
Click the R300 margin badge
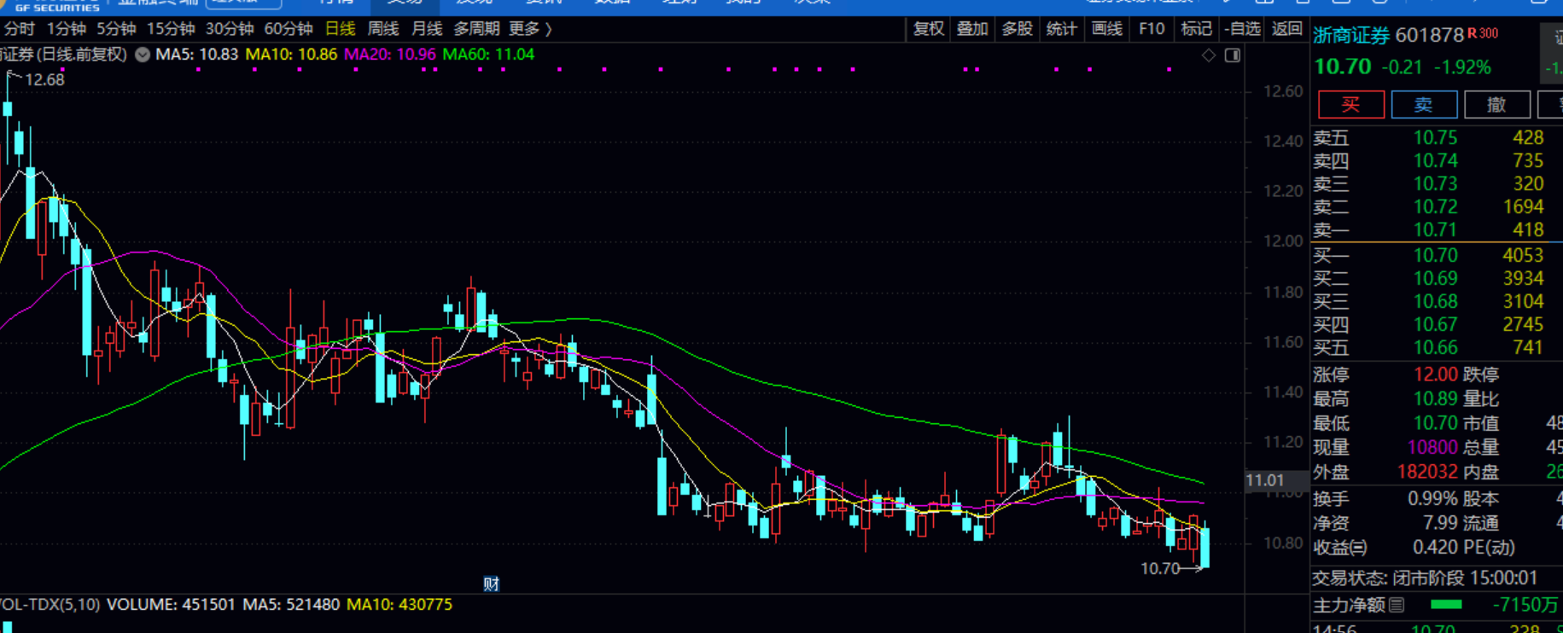pos(1483,34)
